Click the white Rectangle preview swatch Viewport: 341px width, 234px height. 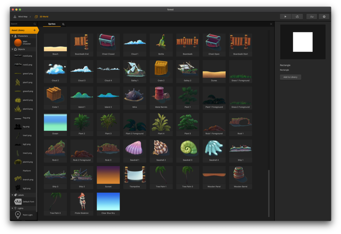click(x=302, y=41)
